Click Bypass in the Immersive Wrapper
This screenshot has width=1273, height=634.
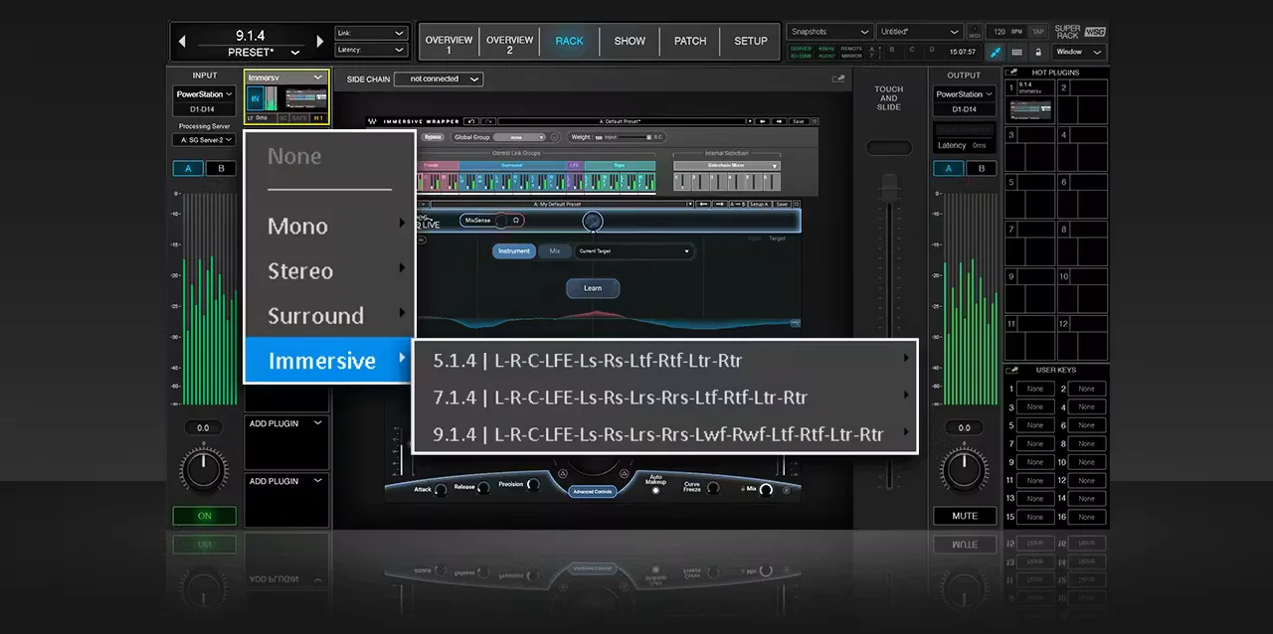432,137
